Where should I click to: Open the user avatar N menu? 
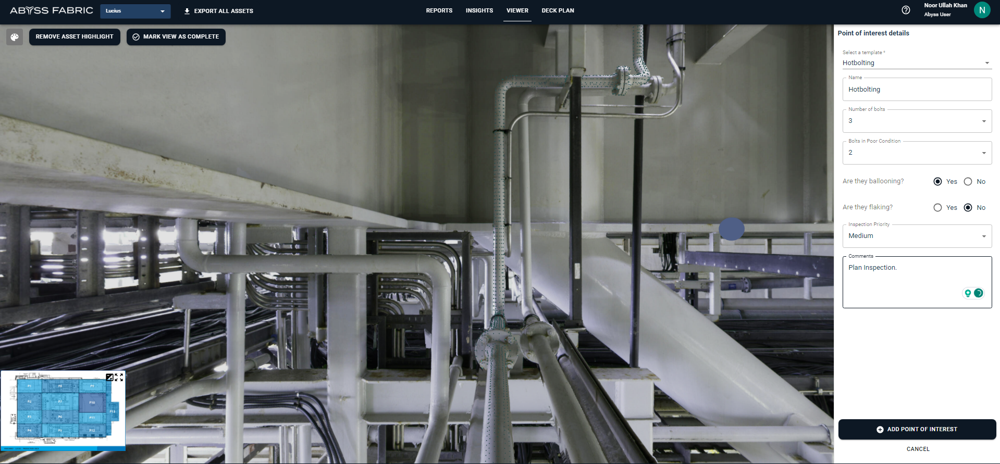pos(982,10)
